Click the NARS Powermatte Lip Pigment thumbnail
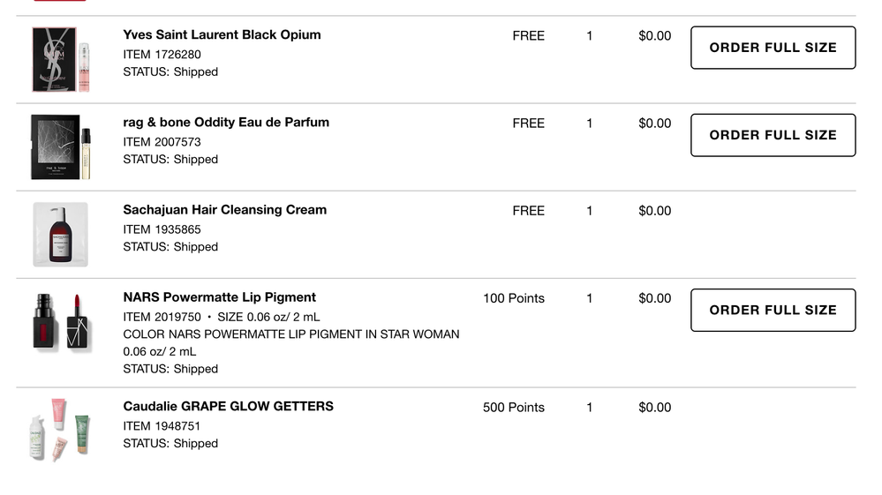 pyautogui.click(x=60, y=321)
